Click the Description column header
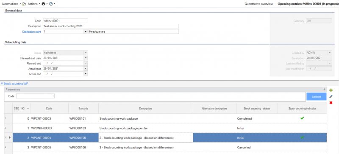Screen dimensions: 339x154 click(x=145, y=109)
